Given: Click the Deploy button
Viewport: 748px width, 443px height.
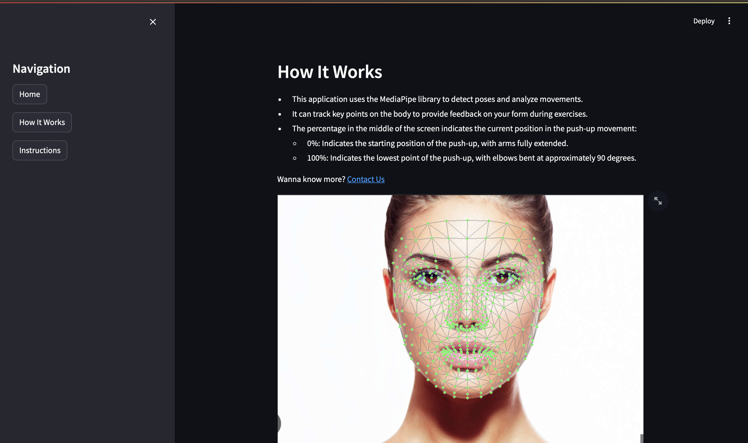Looking at the screenshot, I should point(704,21).
